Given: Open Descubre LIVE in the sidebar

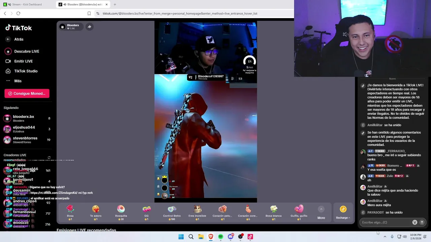Looking at the screenshot, I should tap(22, 51).
